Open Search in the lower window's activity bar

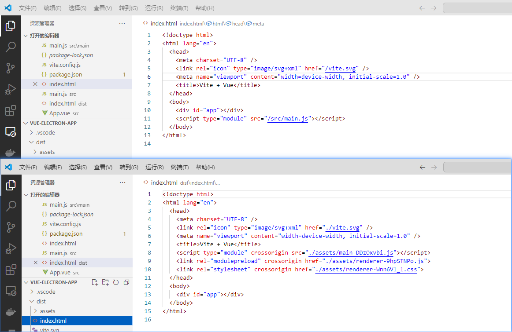point(11,206)
